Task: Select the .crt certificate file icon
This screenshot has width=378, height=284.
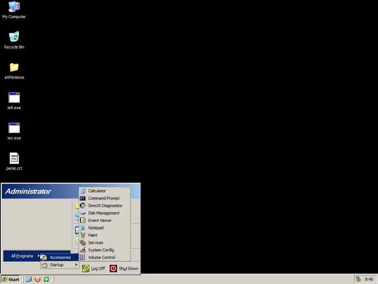Action: point(14,162)
